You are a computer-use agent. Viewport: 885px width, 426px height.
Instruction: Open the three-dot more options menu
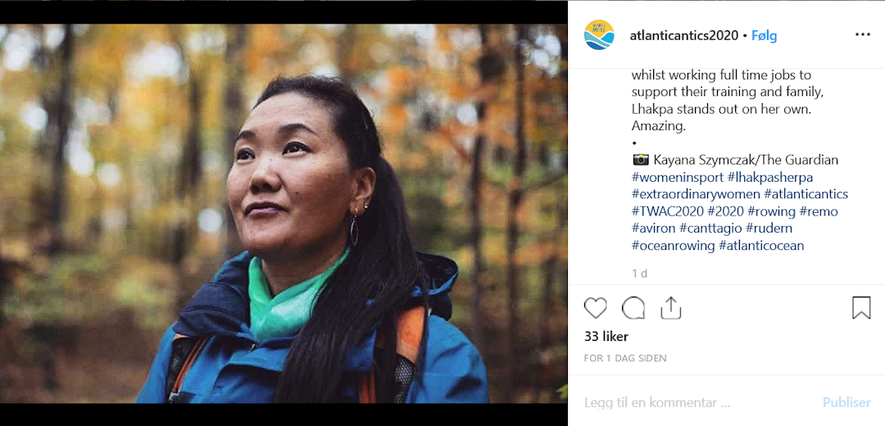862,35
